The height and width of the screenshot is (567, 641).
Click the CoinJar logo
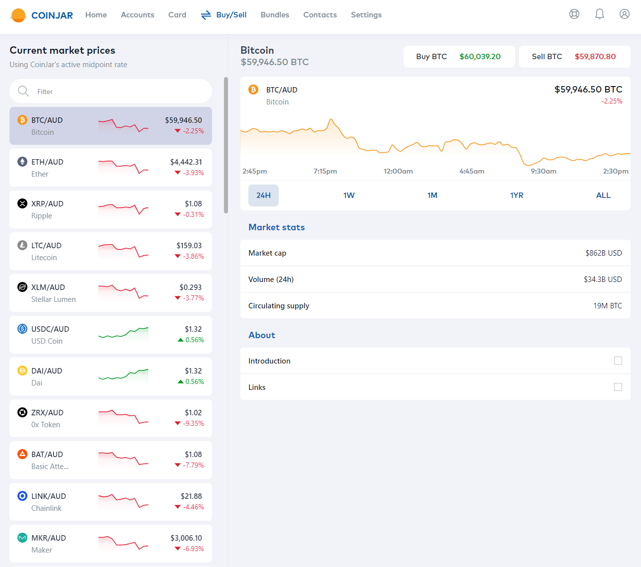coord(42,15)
